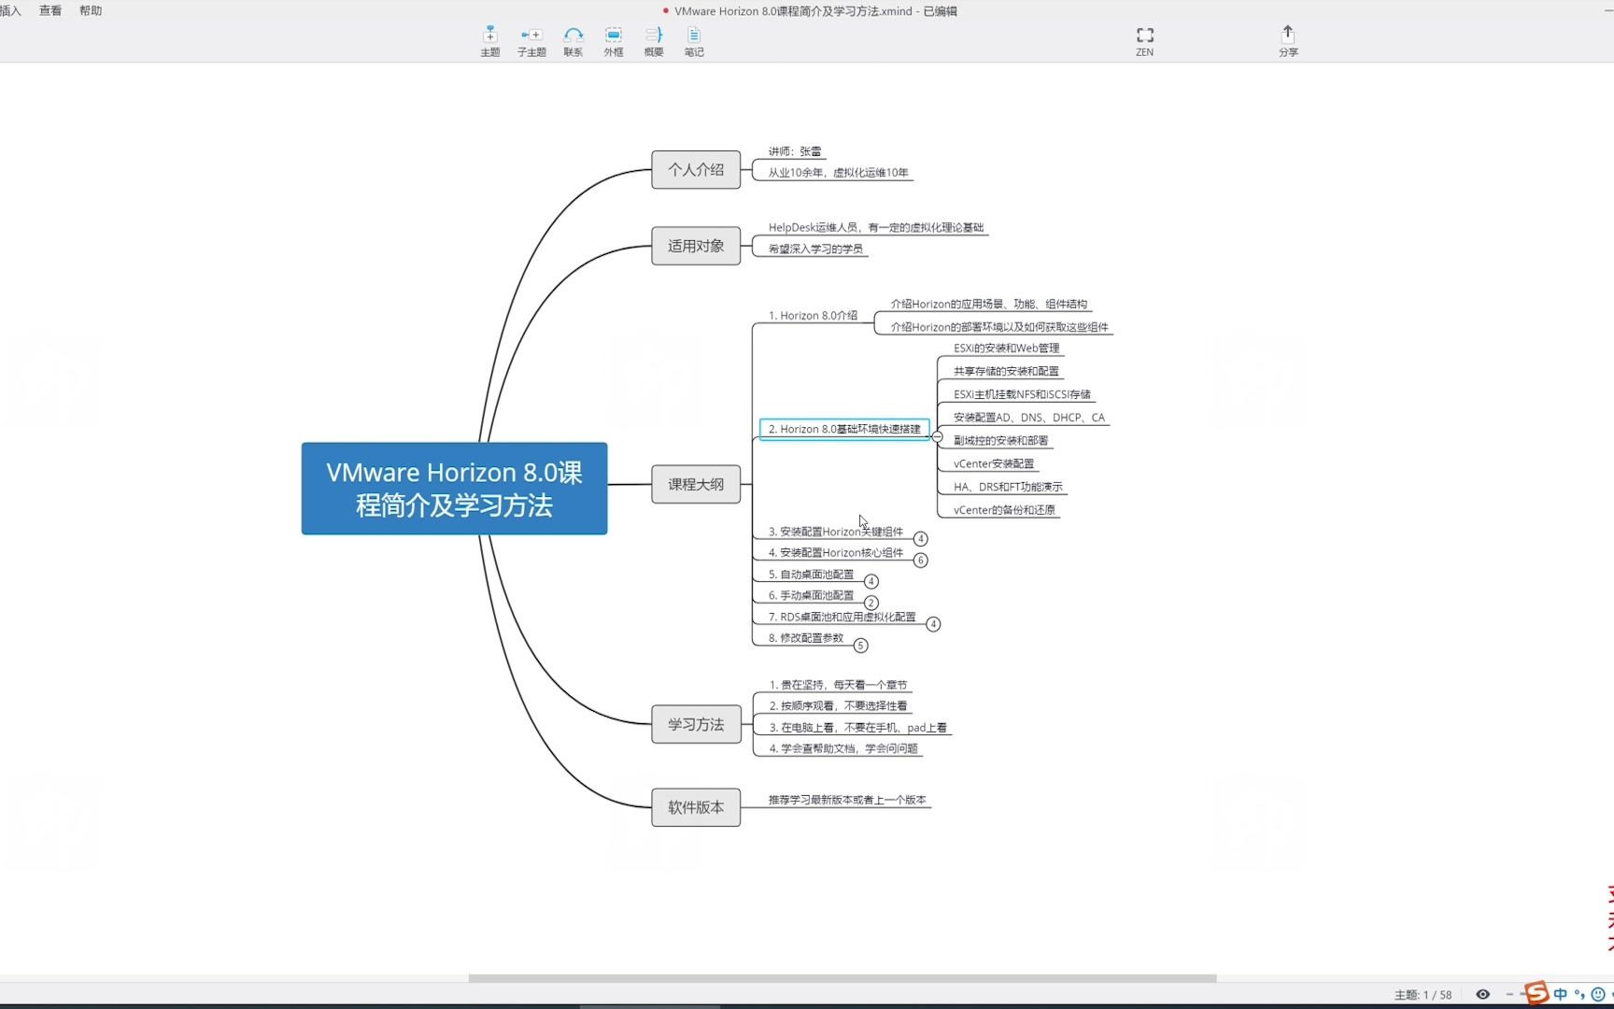1614x1009 pixels.
Task: Insert a 概要 summary bracket
Action: click(654, 41)
